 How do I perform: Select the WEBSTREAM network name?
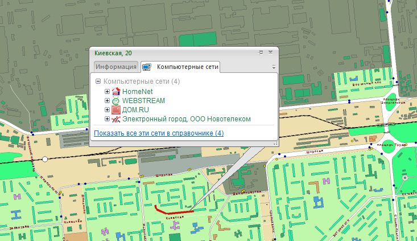click(x=143, y=100)
